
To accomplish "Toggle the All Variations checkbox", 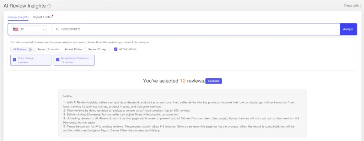I will [116, 49].
